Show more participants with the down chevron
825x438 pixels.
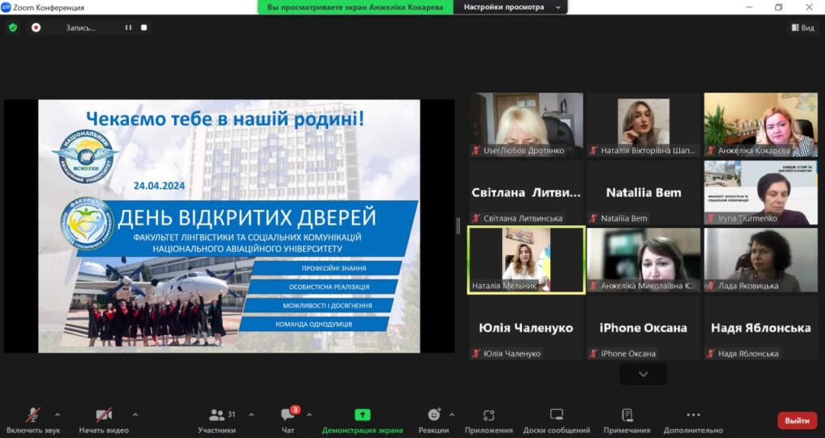(643, 374)
